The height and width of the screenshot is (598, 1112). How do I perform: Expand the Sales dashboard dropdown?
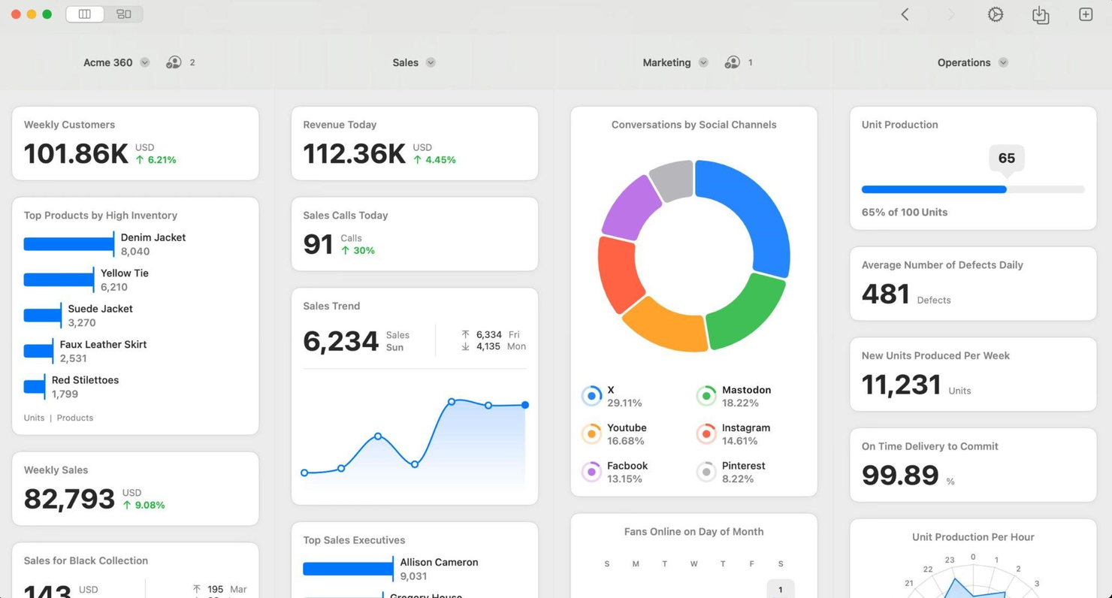tap(431, 63)
